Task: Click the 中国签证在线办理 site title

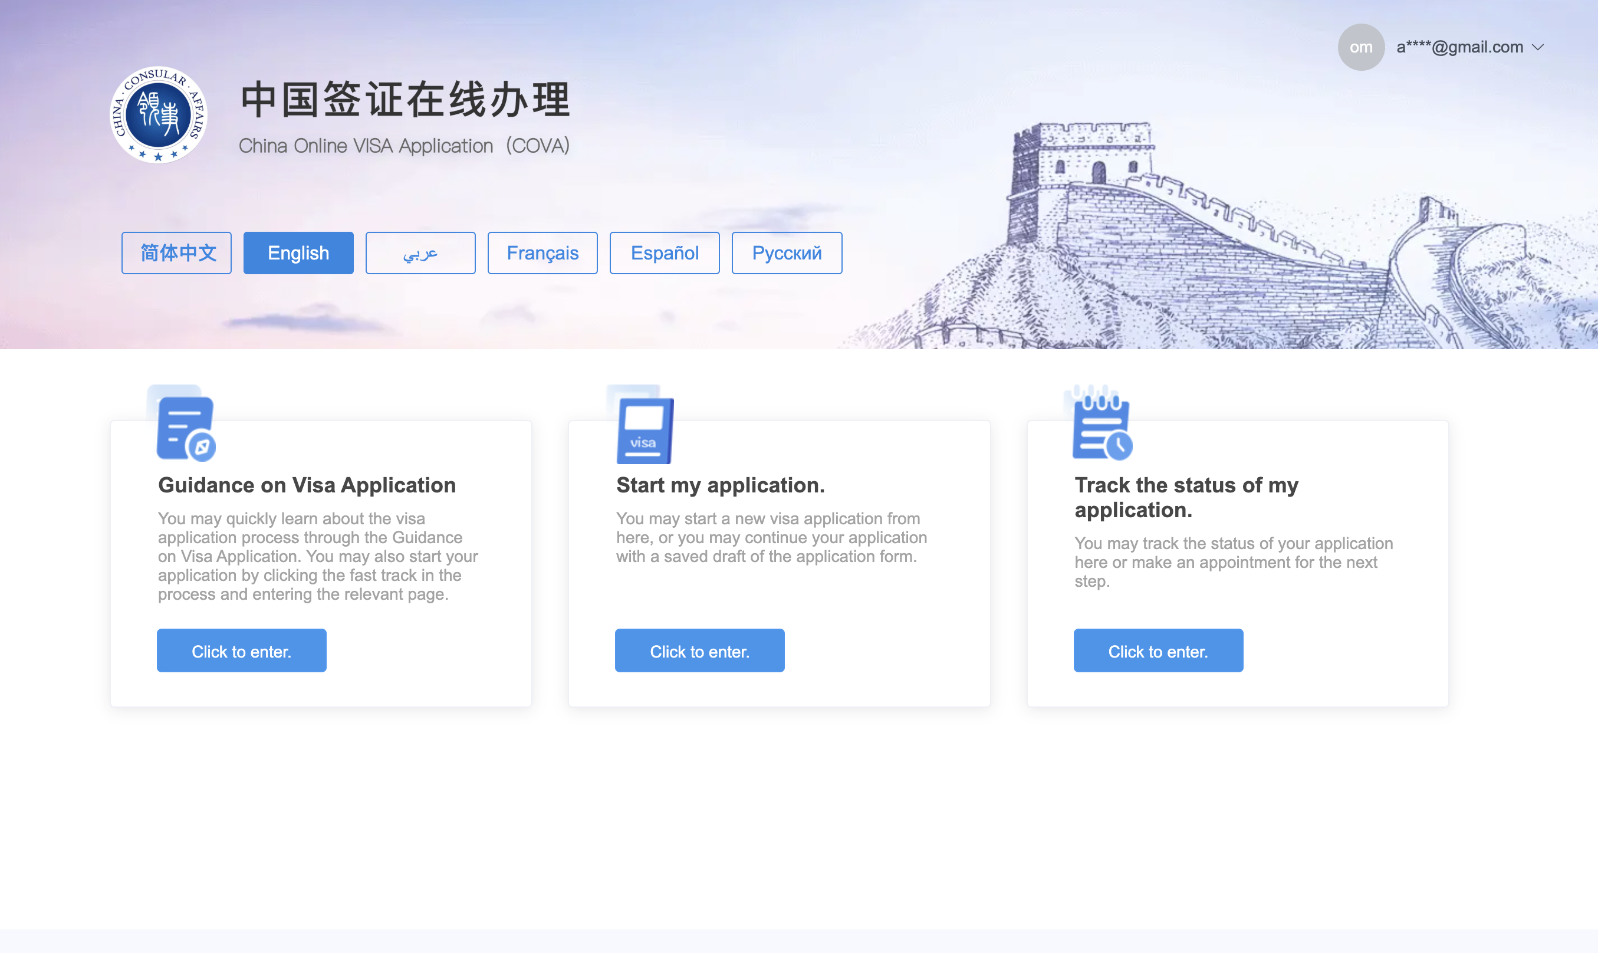Action: 406,100
